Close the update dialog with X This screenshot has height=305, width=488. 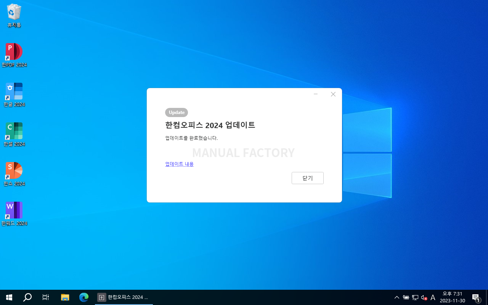coord(333,94)
